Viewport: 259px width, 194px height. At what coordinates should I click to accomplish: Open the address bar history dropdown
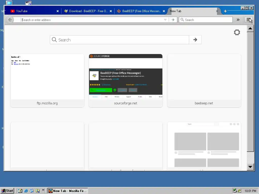165,20
